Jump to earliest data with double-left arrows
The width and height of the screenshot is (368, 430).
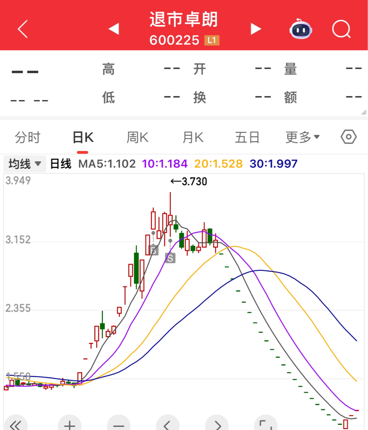(x=16, y=423)
